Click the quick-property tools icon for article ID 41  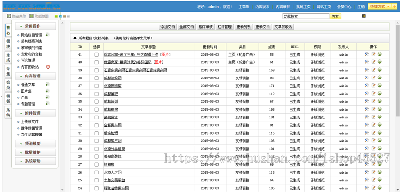[x=366, y=54]
